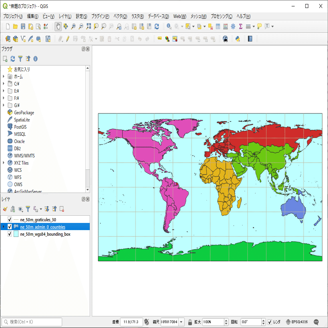328x328 pixels.
Task: Expand the XYZ Tiles tree item
Action: pos(3,163)
